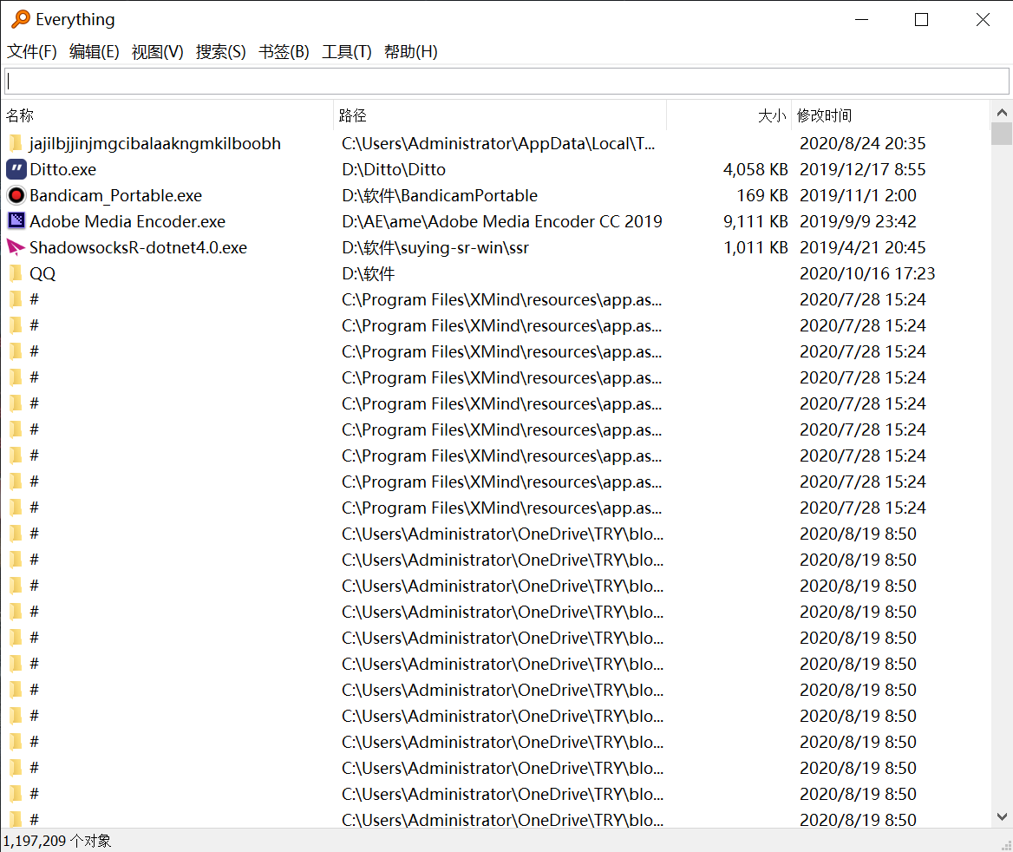1013x852 pixels.
Task: Select the Adobe Media Encoder.exe file name
Action: pos(127,222)
